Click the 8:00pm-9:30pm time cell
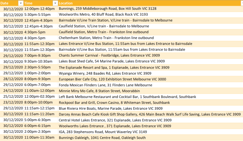Screen dimensions: 243x141 point(41,79)
